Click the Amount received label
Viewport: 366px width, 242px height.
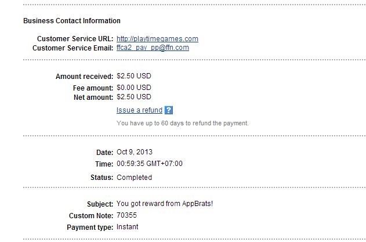tap(84, 77)
